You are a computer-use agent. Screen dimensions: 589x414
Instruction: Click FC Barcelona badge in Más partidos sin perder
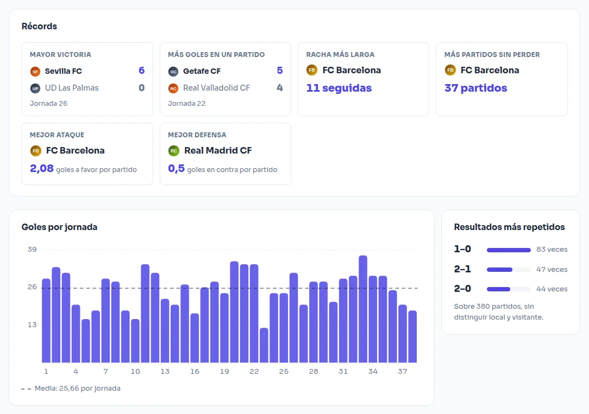(450, 70)
